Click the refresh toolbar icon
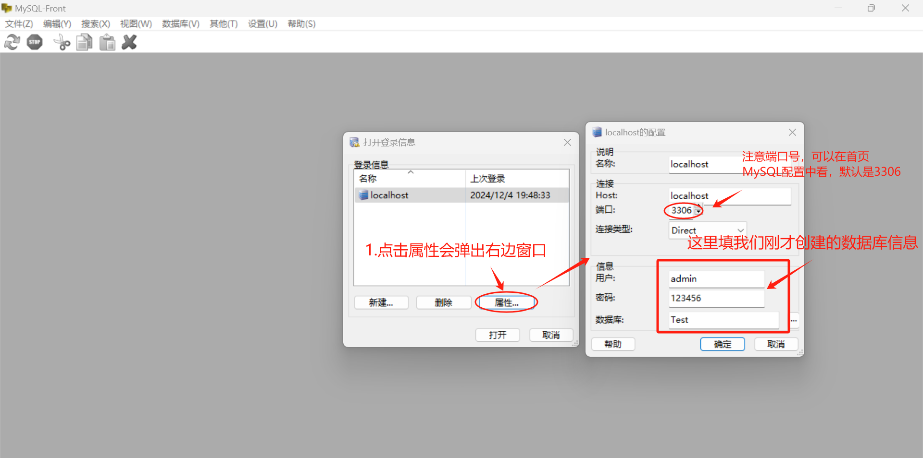This screenshot has width=923, height=458. point(12,42)
